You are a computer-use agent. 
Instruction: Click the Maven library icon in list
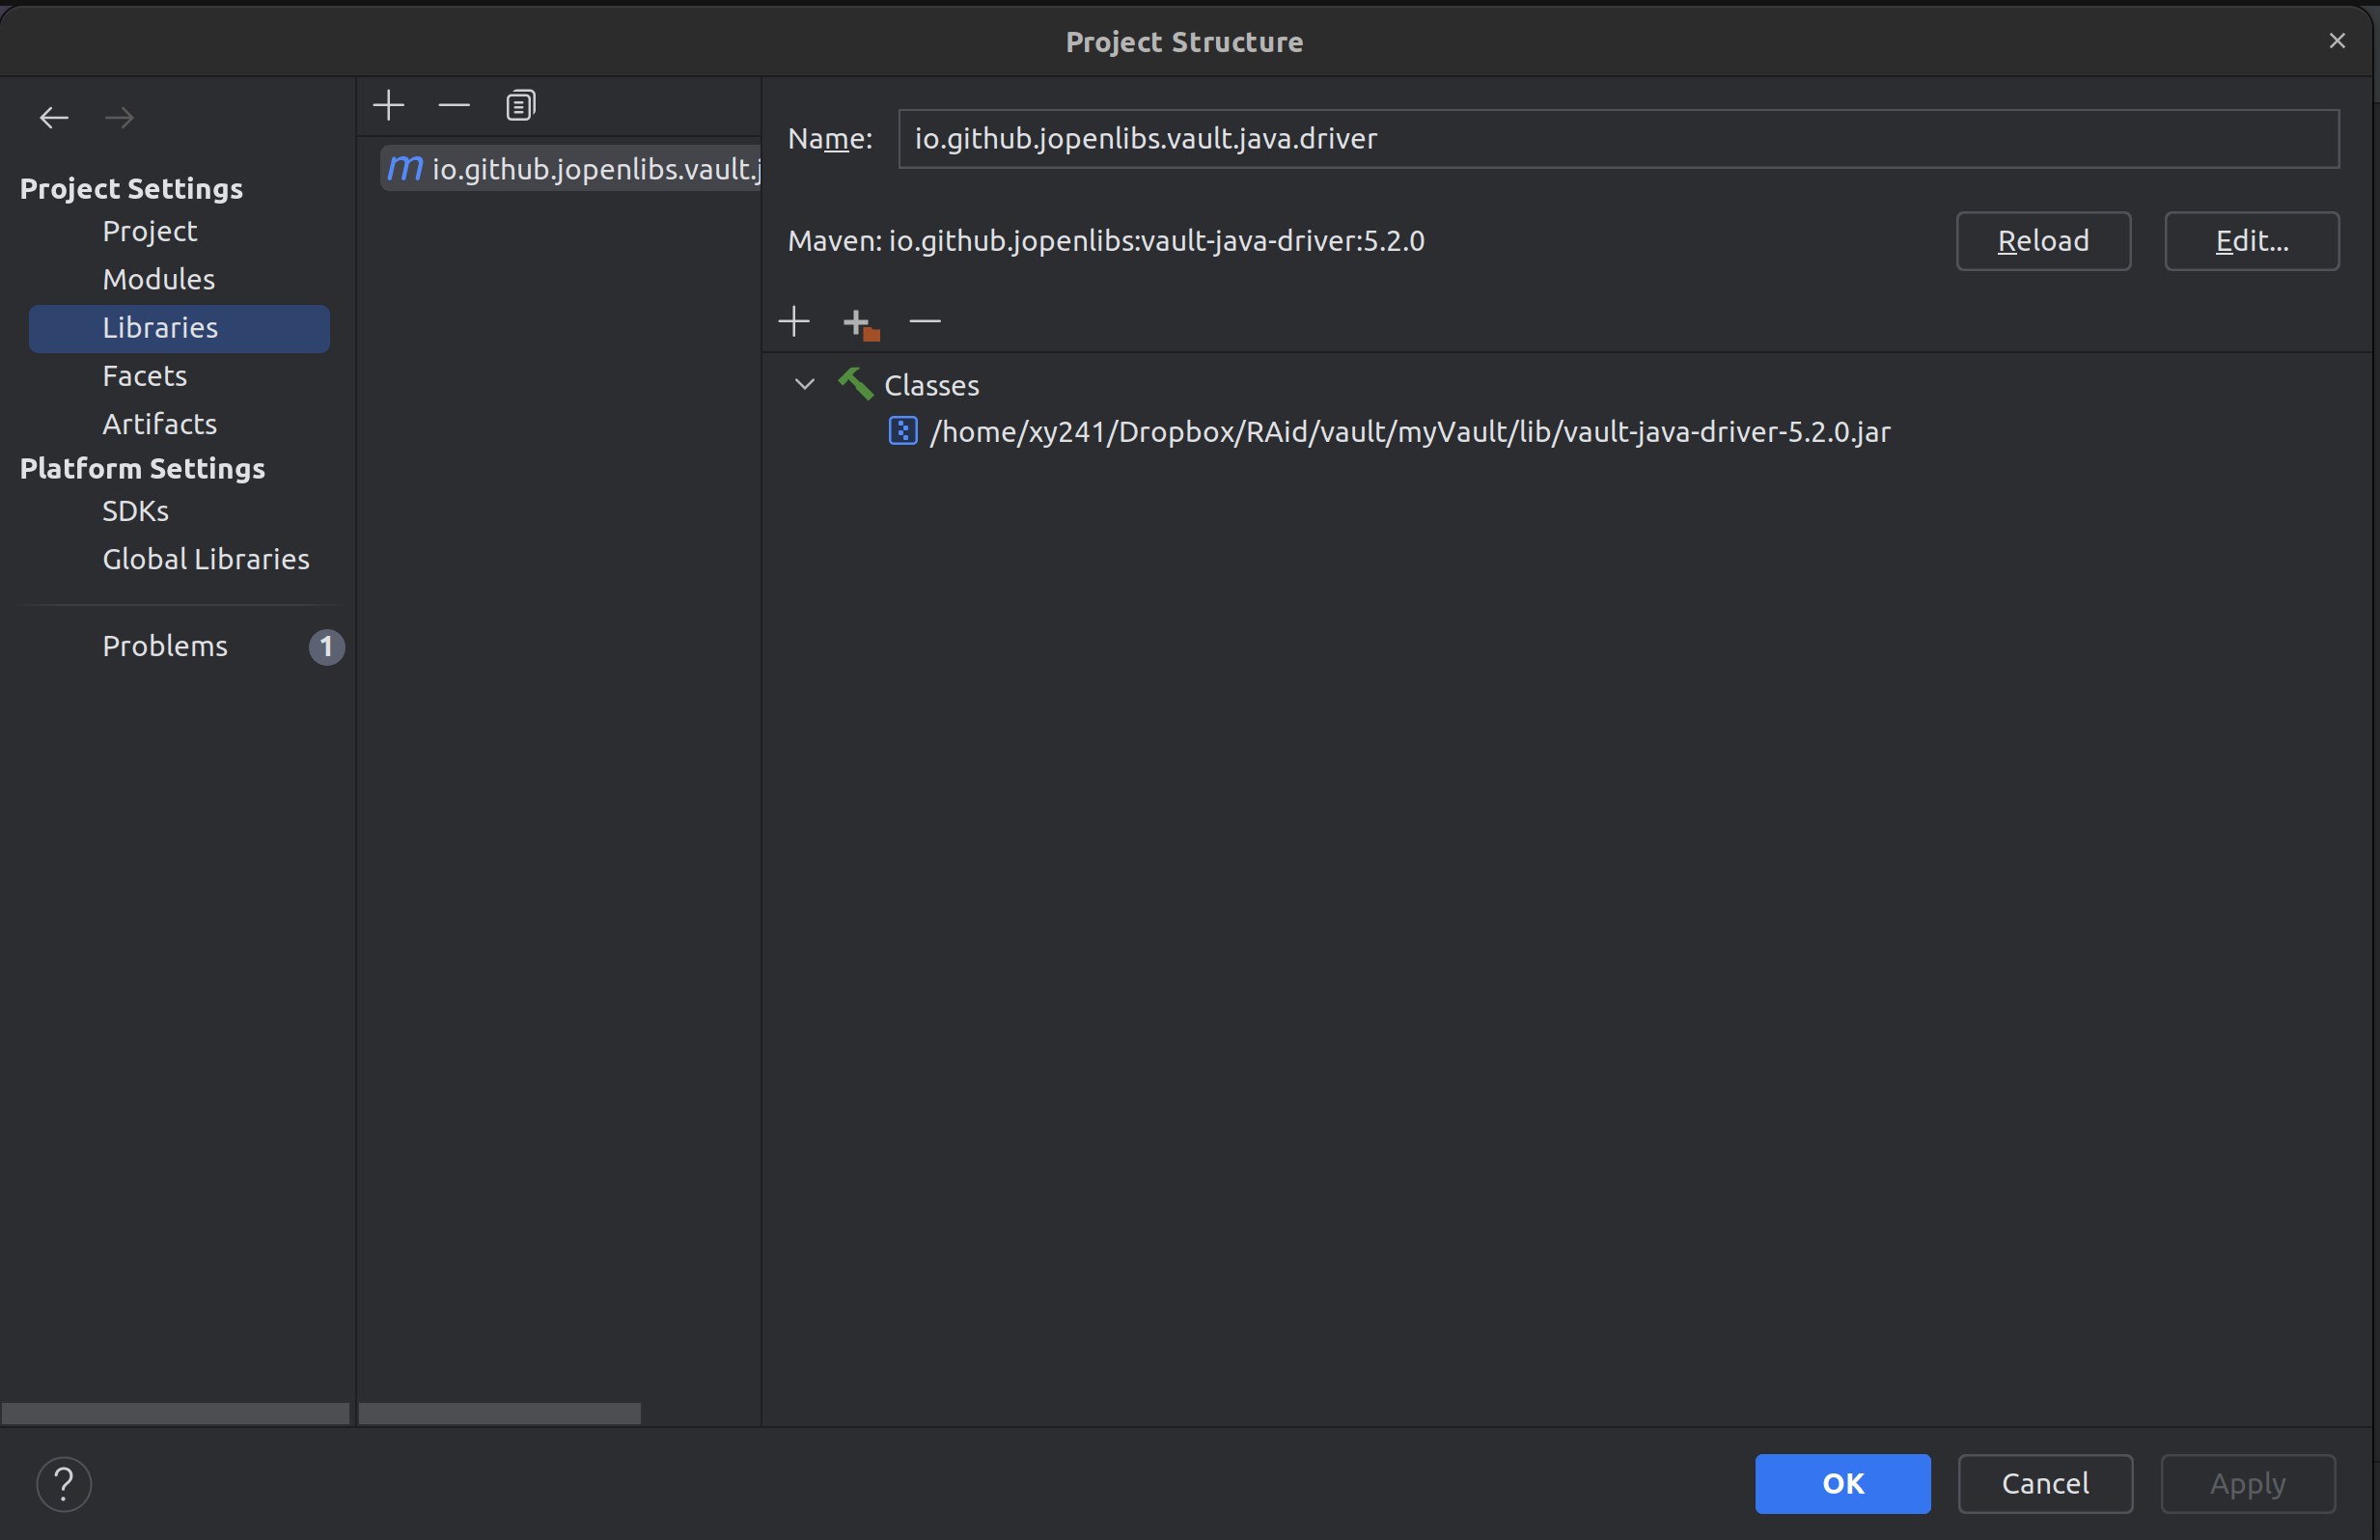pos(405,168)
